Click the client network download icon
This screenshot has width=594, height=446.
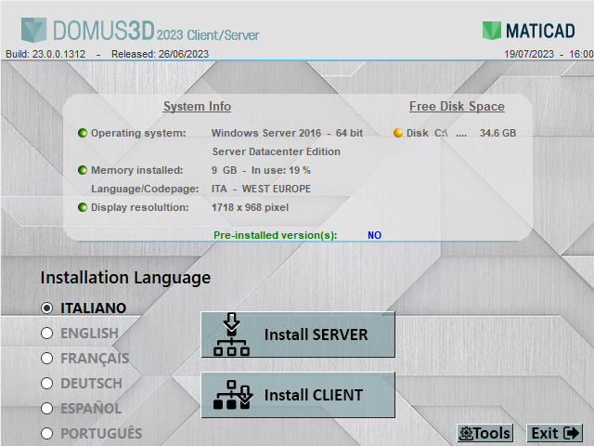click(x=232, y=395)
